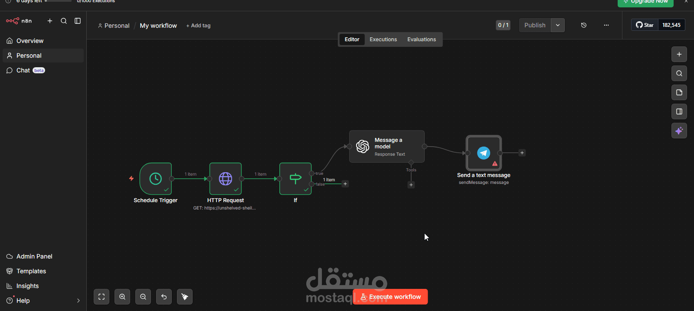The height and width of the screenshot is (311, 694).
Task: Open workflow history clock icon
Action: 584,25
